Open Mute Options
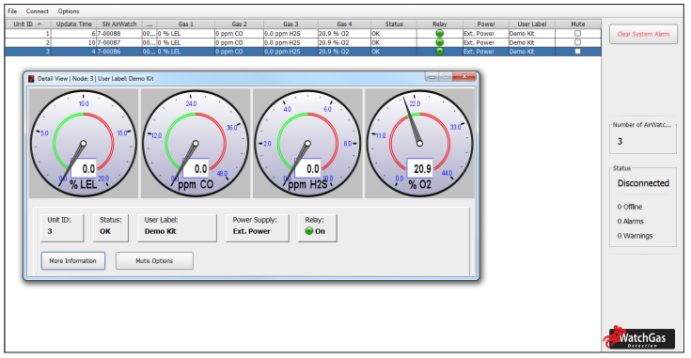 [154, 260]
